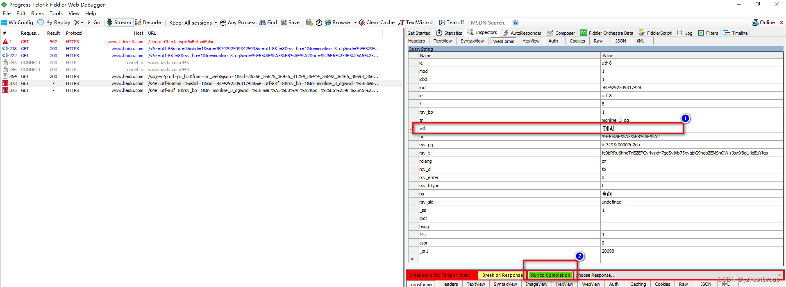
Task: Select request Cookies inspector tab
Action: (577, 41)
